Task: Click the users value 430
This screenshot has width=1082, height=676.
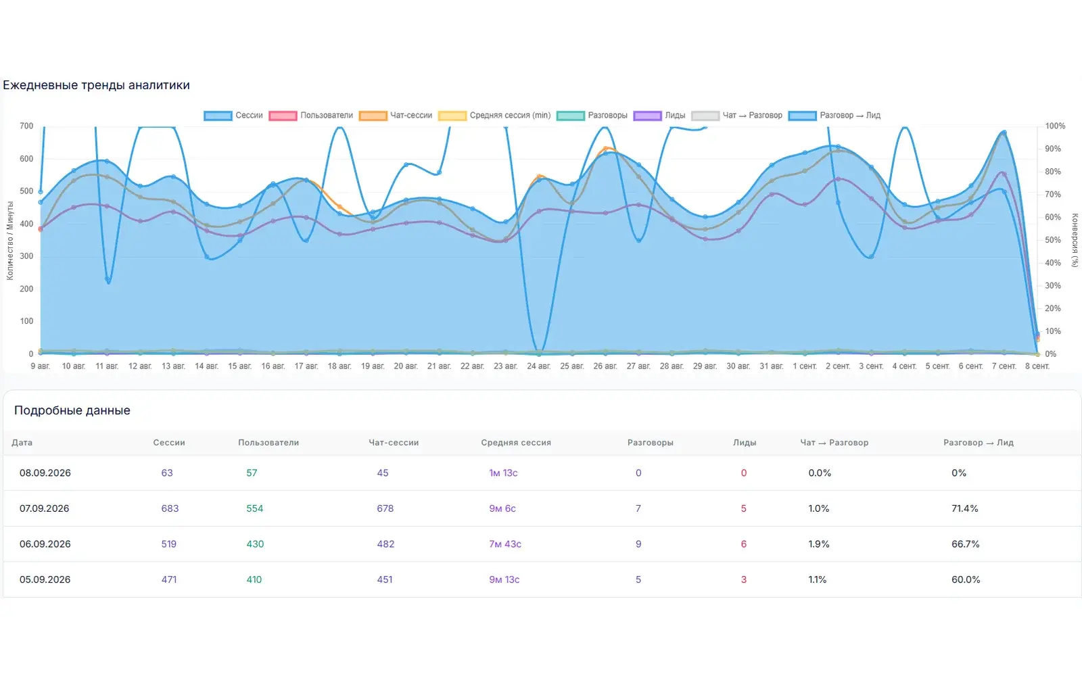Action: (255, 544)
